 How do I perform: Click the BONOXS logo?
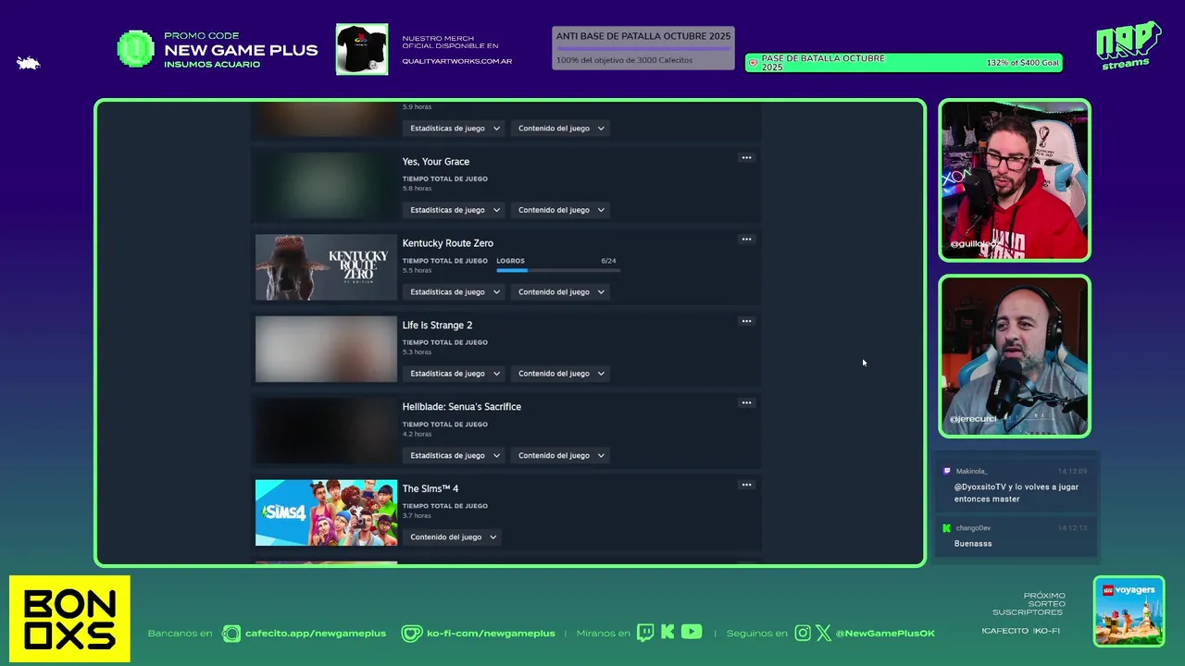click(69, 619)
